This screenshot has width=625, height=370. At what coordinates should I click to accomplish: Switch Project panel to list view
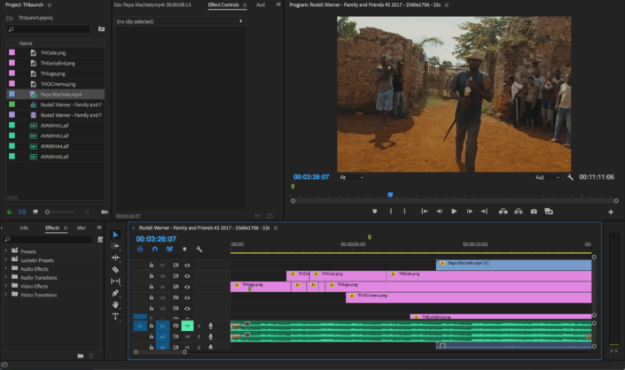point(22,212)
